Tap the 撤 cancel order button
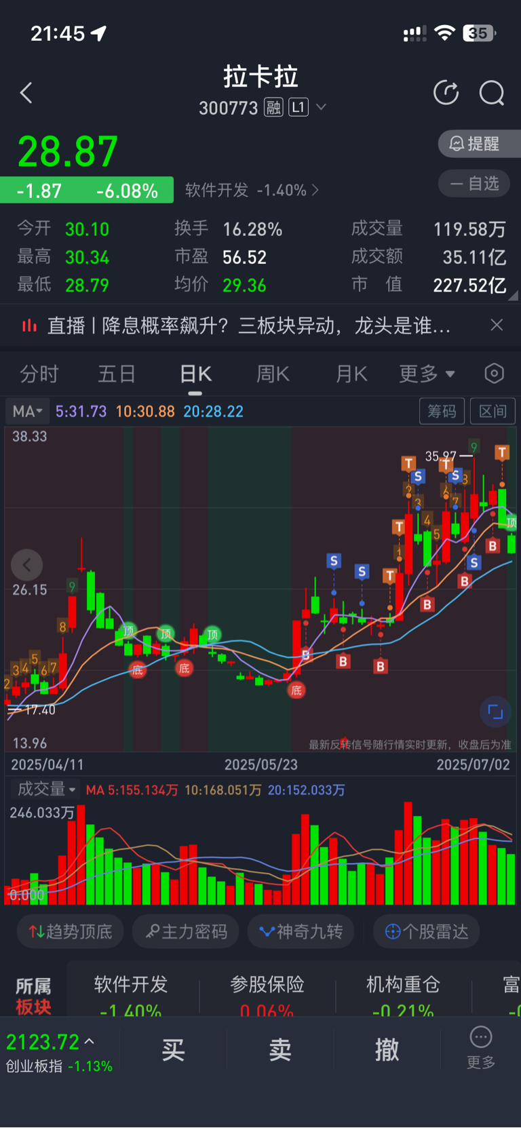This screenshot has width=521, height=1128. tap(387, 1050)
